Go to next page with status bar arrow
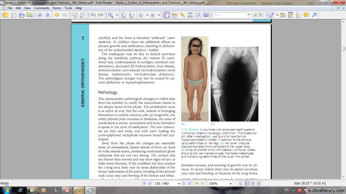The image size is (346, 194). pos(184,183)
